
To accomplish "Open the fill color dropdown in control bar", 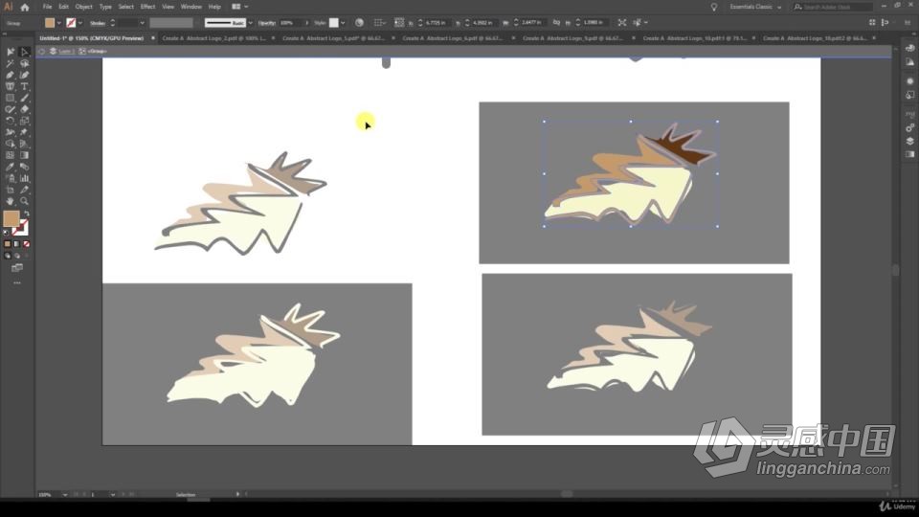I will tap(59, 23).
